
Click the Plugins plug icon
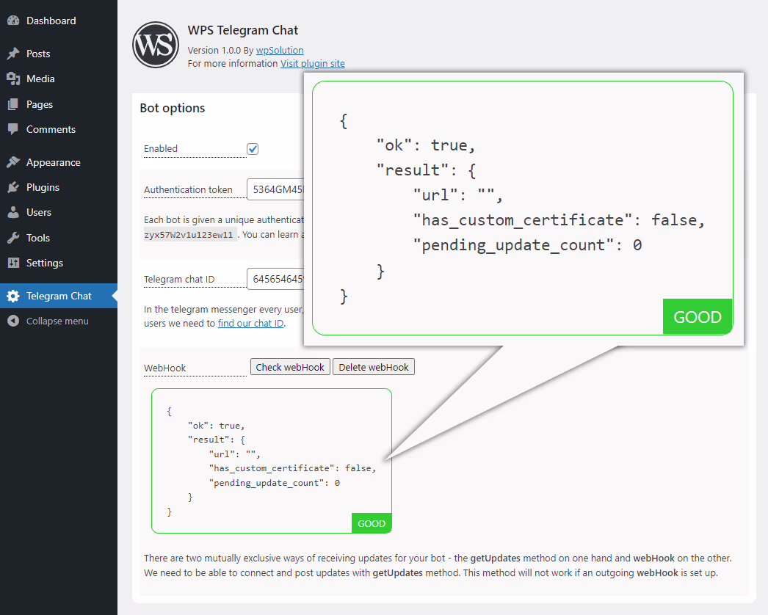[12, 187]
